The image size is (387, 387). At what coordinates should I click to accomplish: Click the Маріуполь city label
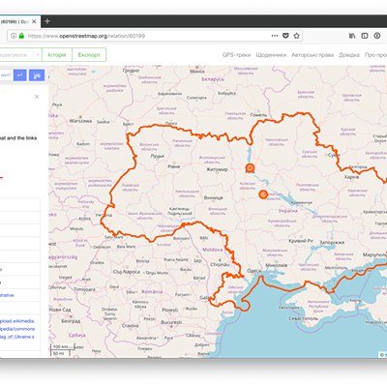[x=374, y=254]
